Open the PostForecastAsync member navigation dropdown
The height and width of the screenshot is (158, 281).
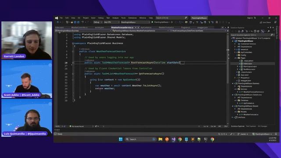[x=198, y=31]
